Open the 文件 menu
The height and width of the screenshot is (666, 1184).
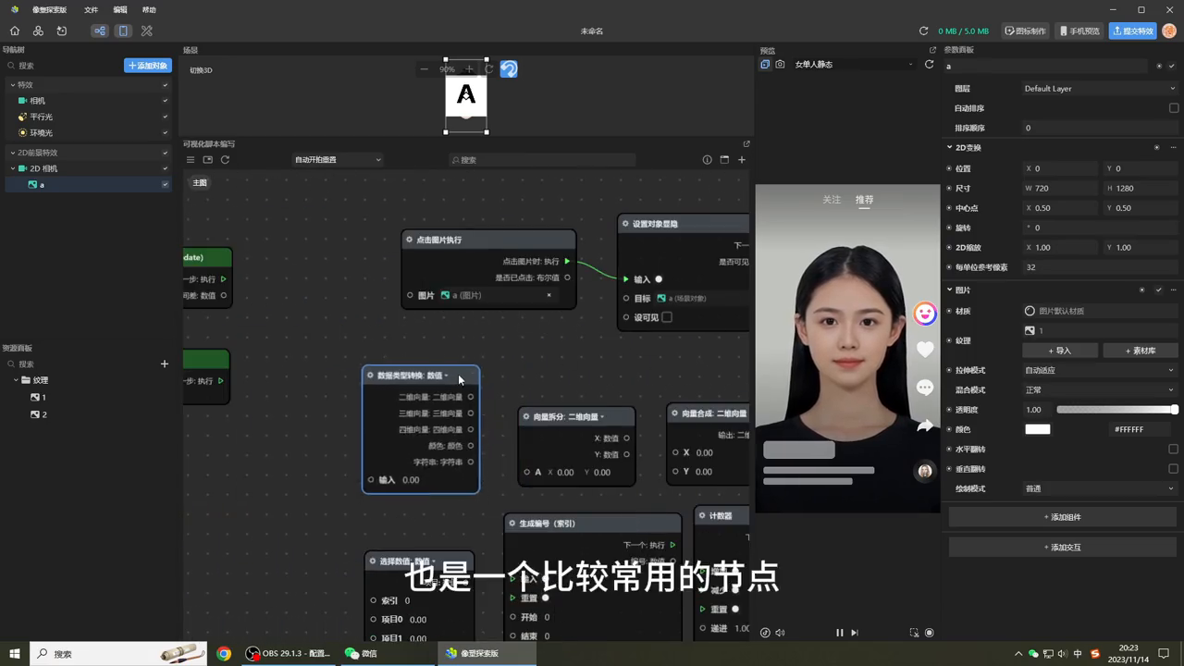pos(91,9)
